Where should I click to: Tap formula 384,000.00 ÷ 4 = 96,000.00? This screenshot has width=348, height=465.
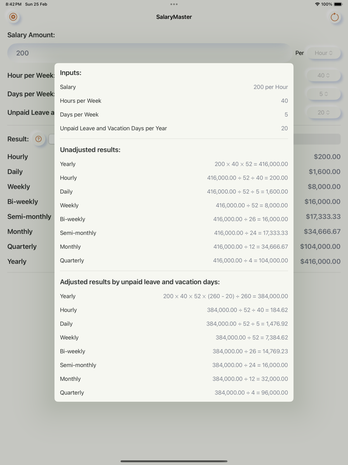251,393
